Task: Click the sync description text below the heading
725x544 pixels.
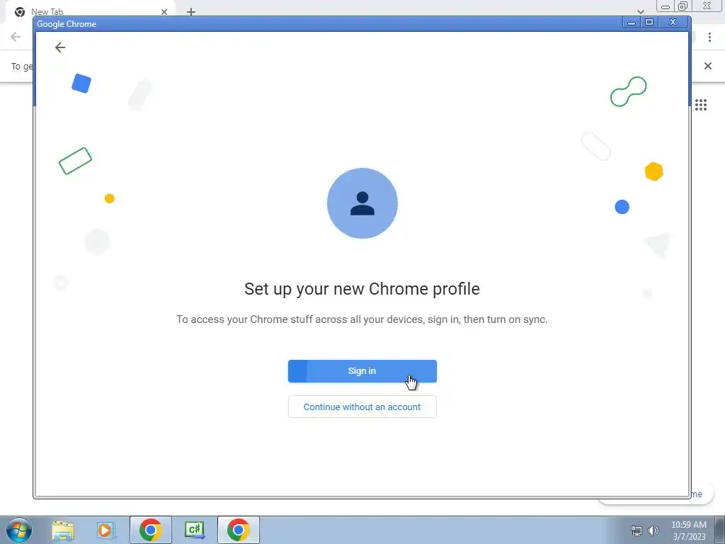Action: [362, 319]
